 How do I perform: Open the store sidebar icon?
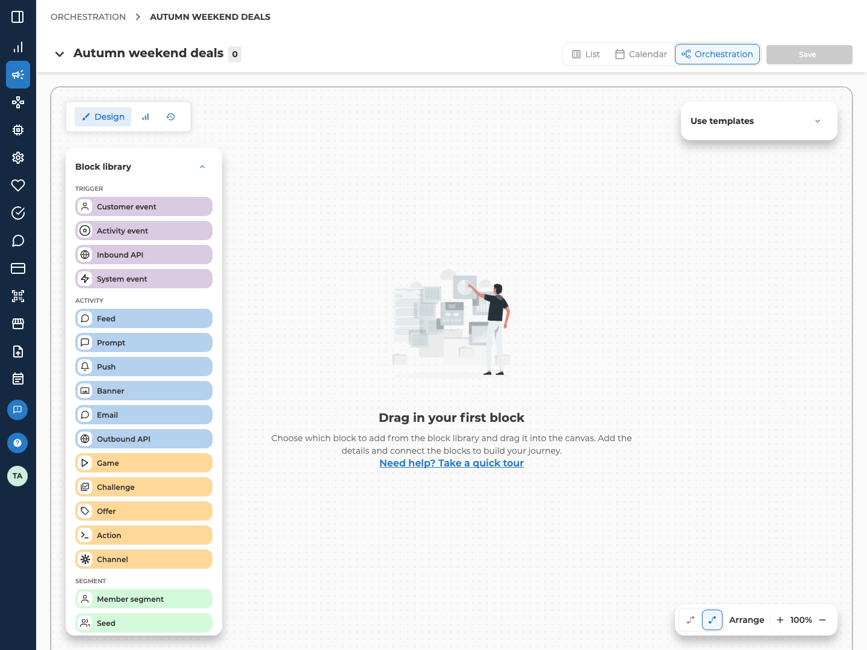tap(18, 324)
